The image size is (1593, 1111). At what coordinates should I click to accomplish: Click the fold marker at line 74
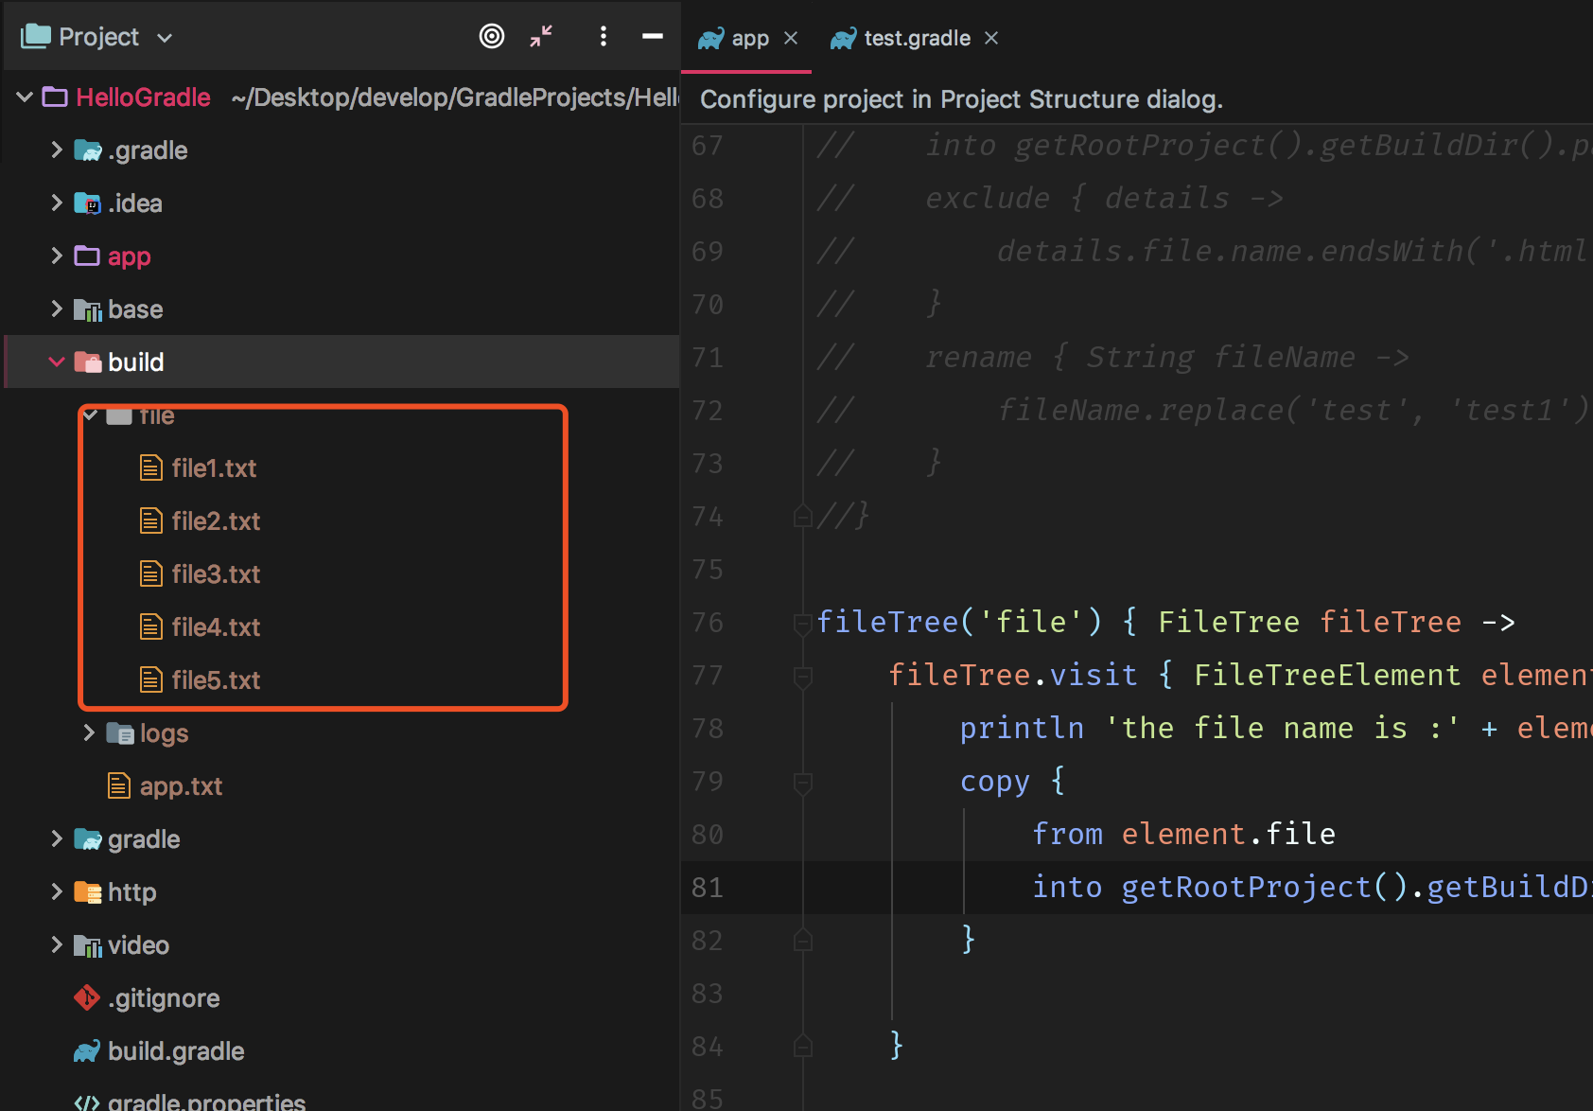click(803, 517)
